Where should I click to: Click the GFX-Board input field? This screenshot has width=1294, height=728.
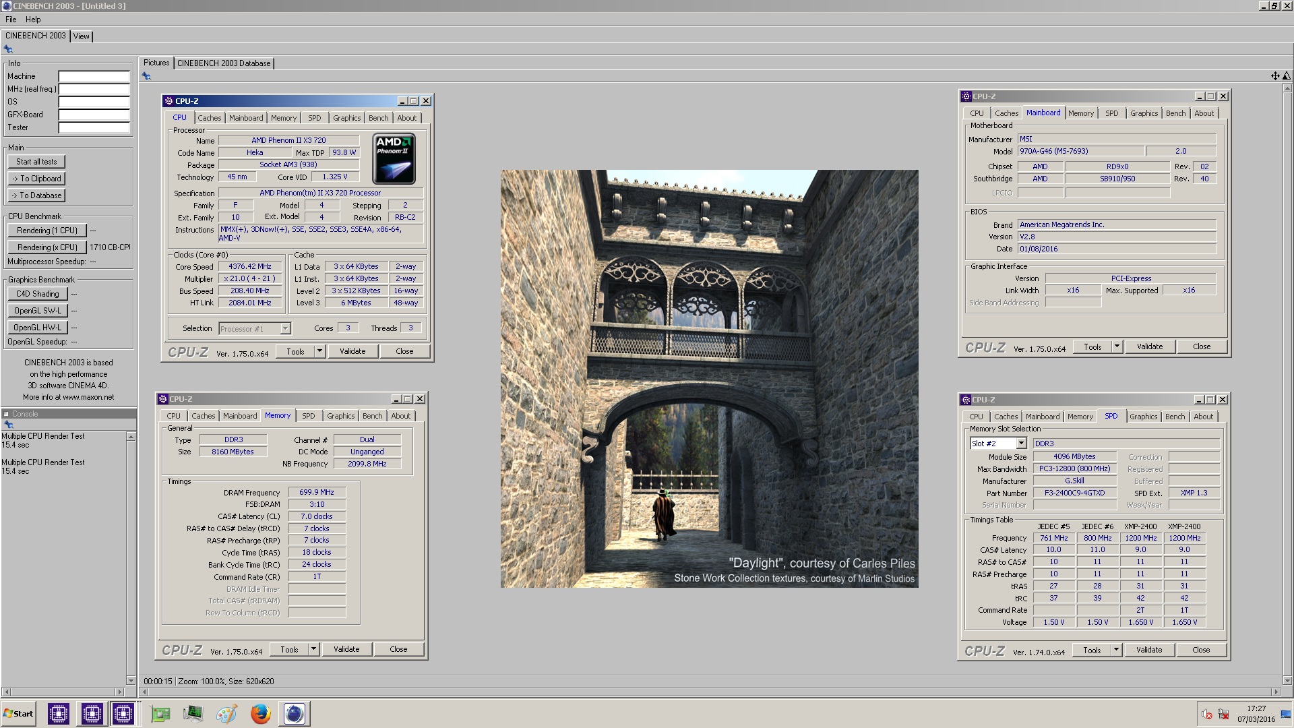click(x=94, y=115)
